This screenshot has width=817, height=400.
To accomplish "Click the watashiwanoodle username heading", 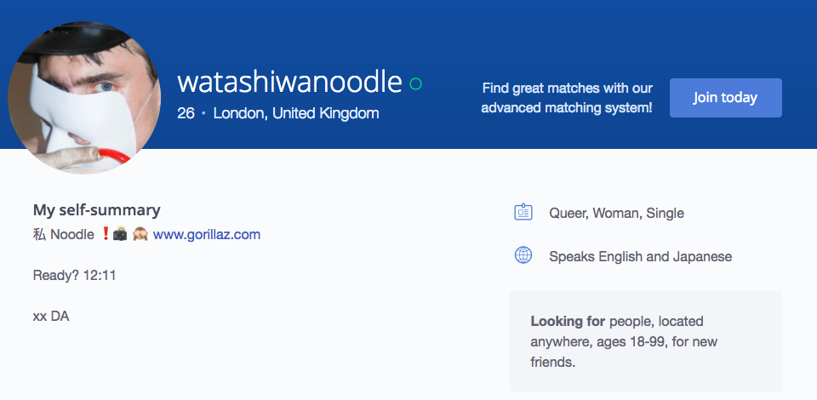I will (x=289, y=83).
